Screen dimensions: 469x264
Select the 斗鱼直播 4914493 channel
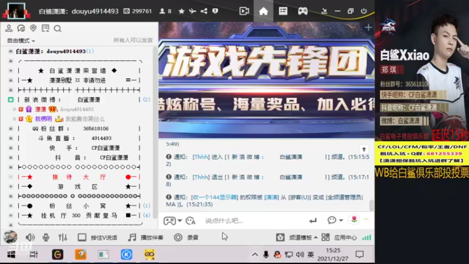pyautogui.click(x=79, y=138)
